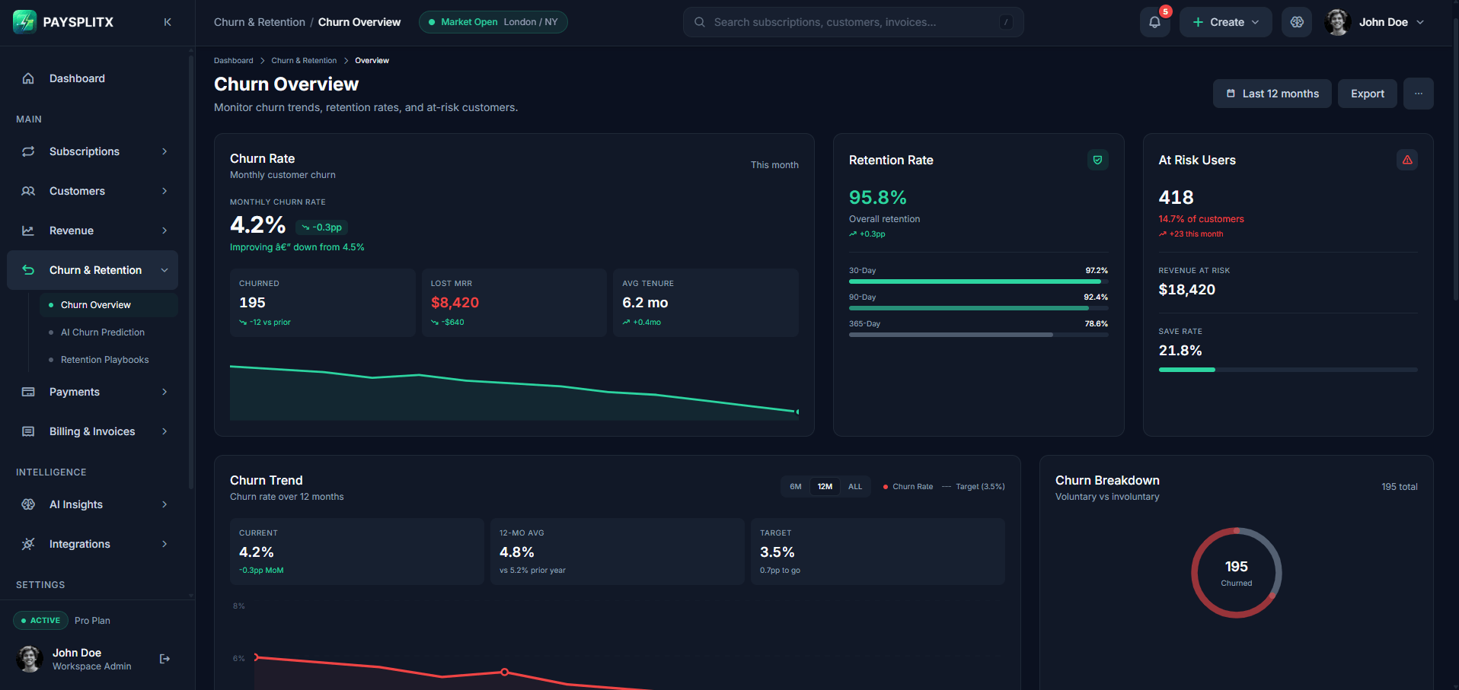Open the Create dropdown button
Viewport: 1459px width, 690px height.
point(1225,22)
